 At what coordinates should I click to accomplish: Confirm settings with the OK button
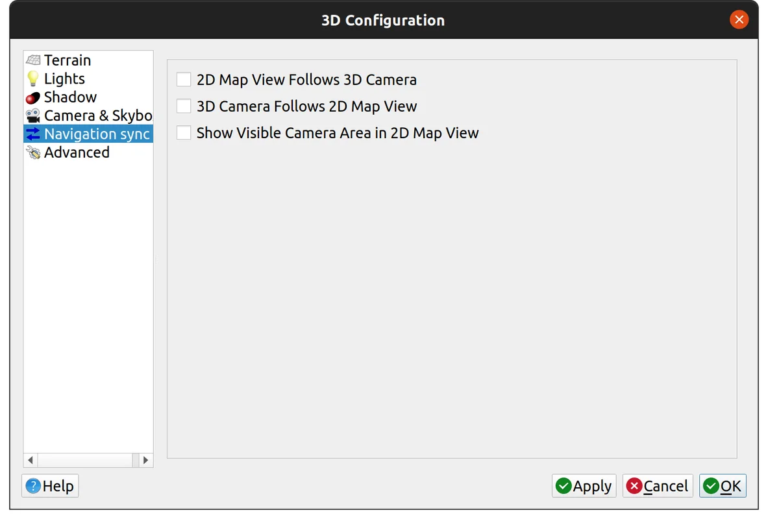click(x=722, y=486)
